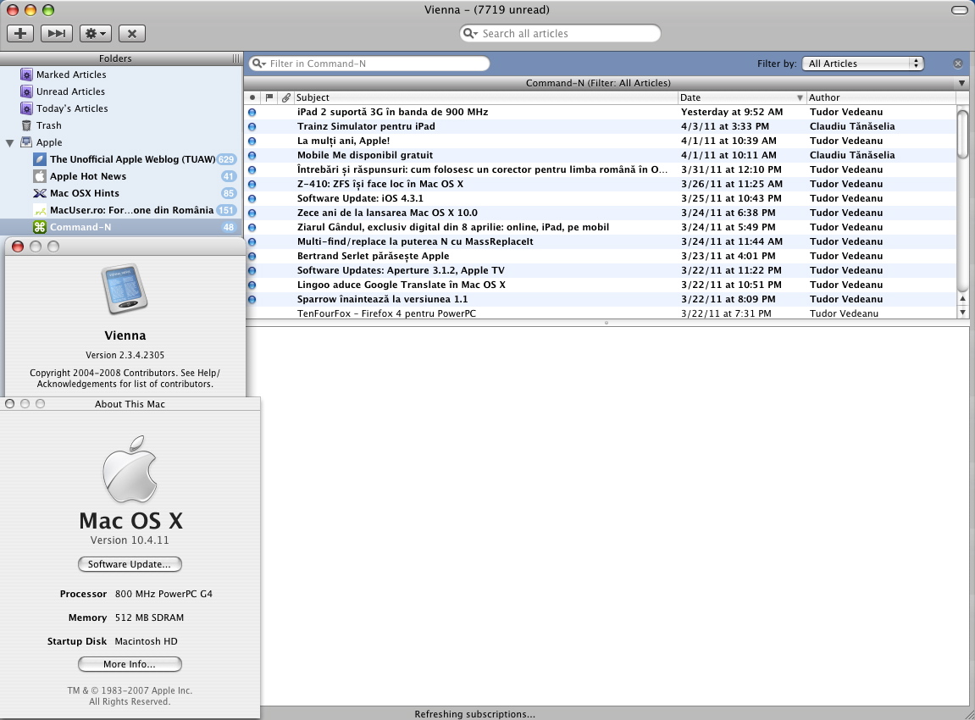Toggle unread dot for Trainz Simulator article
Screen dimensions: 975x720
[252, 127]
